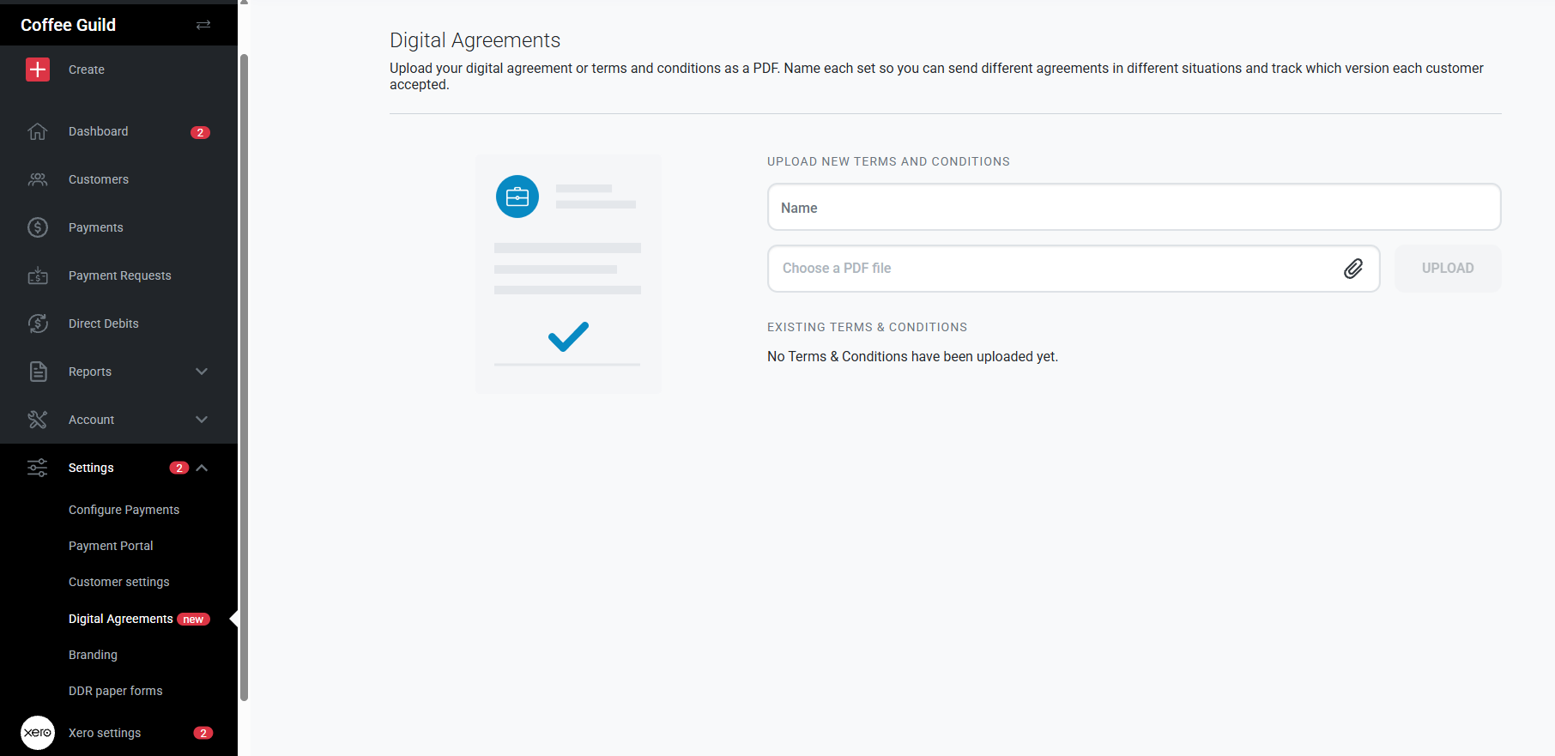1555x756 pixels.
Task: Click the Dashboard home icon
Action: (38, 131)
